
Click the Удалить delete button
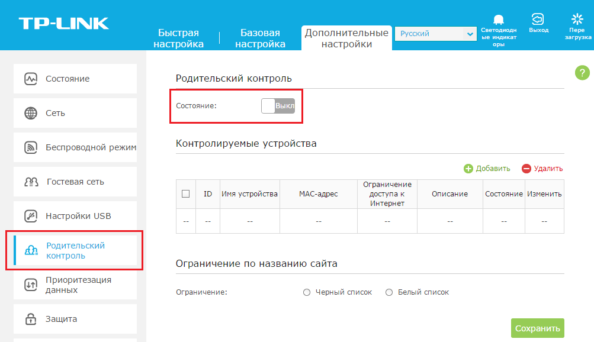point(542,169)
